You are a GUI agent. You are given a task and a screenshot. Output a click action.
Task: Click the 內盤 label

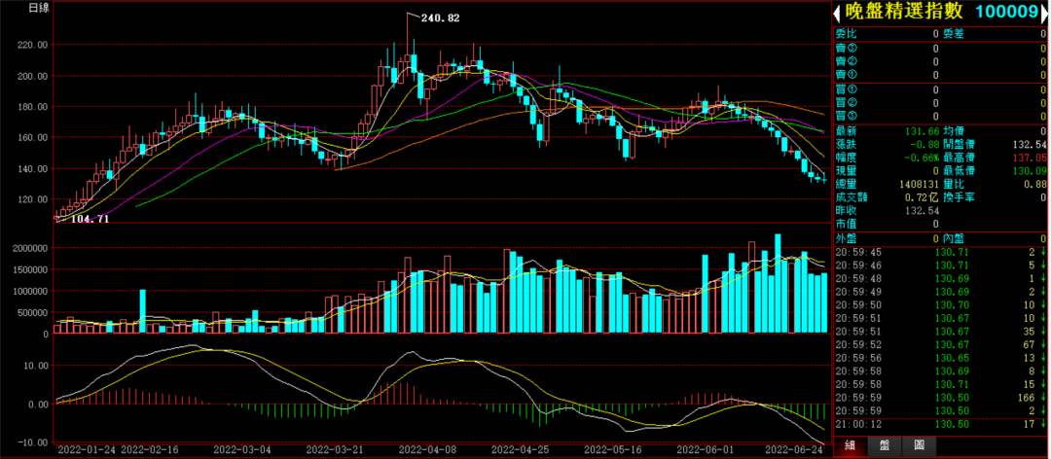(x=953, y=238)
